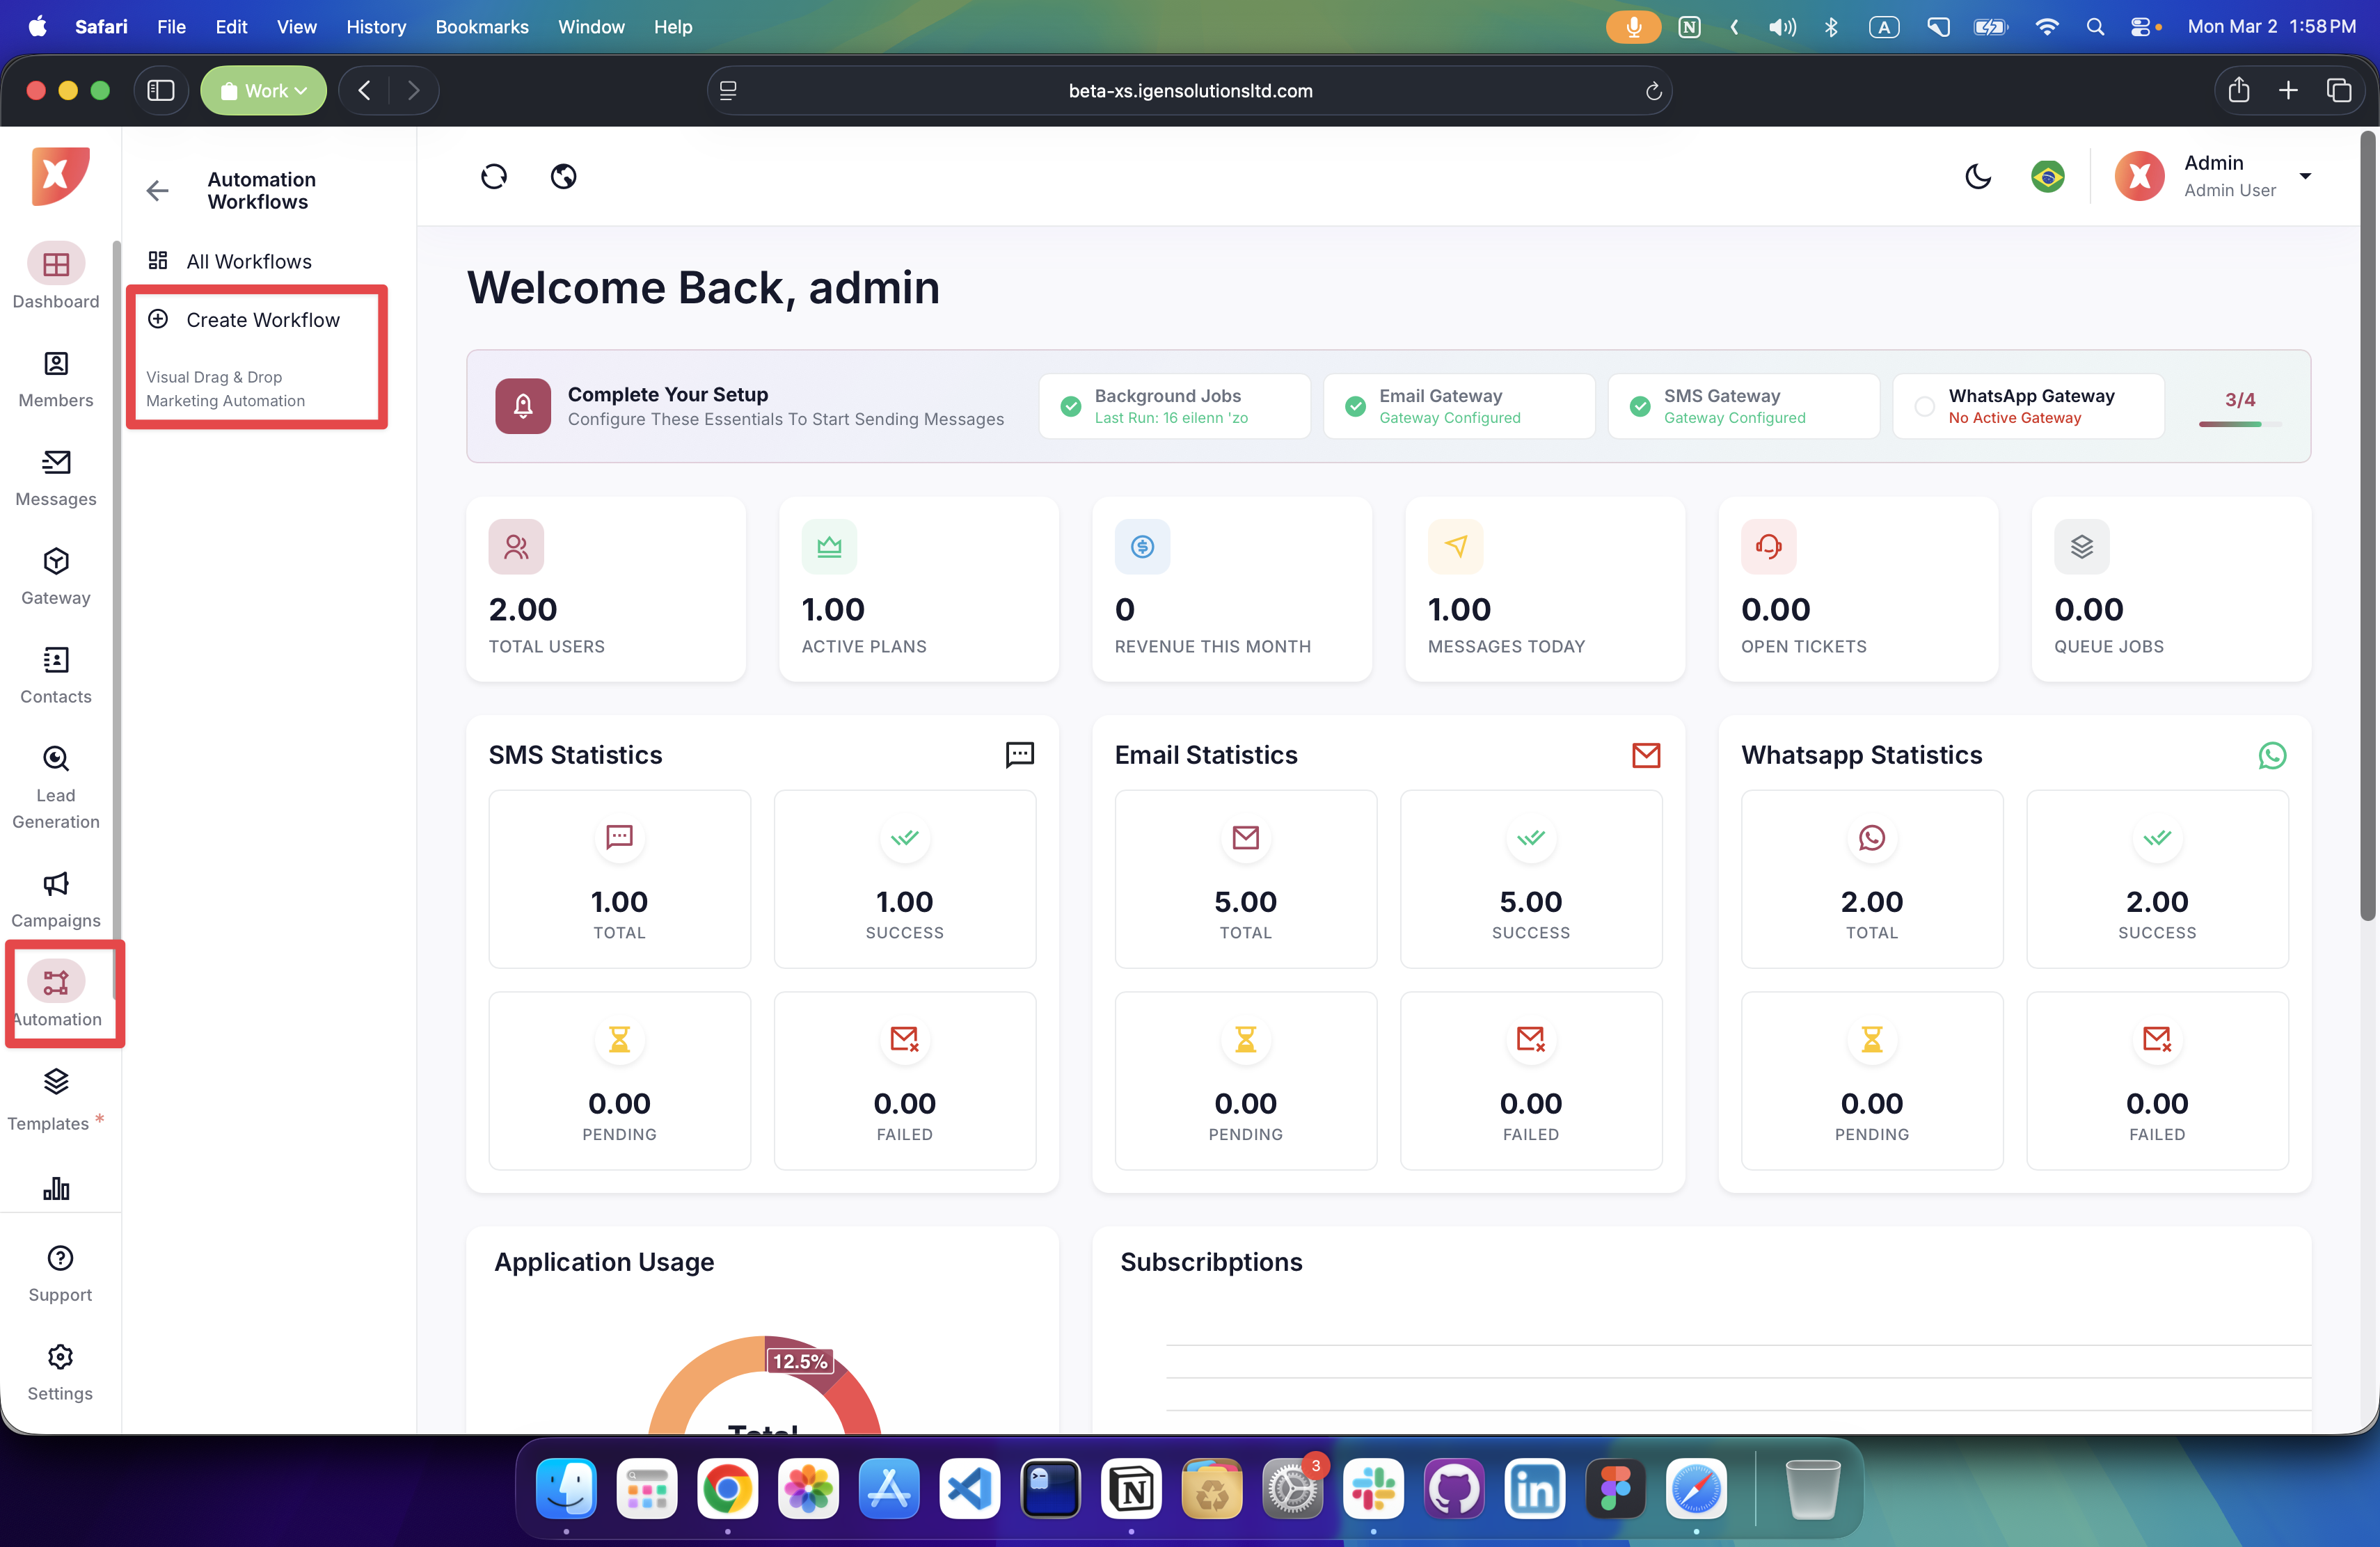Click the Contacts sidebar icon

click(56, 661)
